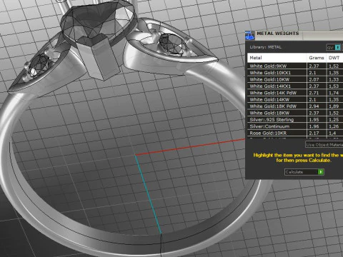
Task: Click the METAL WEIGHTS panel title
Action: click(277, 34)
